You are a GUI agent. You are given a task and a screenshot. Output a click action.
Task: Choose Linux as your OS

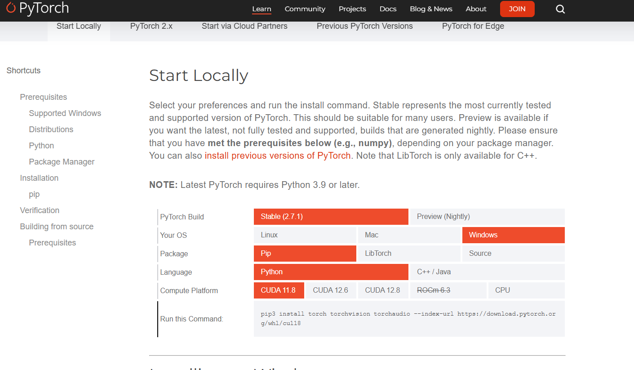[305, 235]
